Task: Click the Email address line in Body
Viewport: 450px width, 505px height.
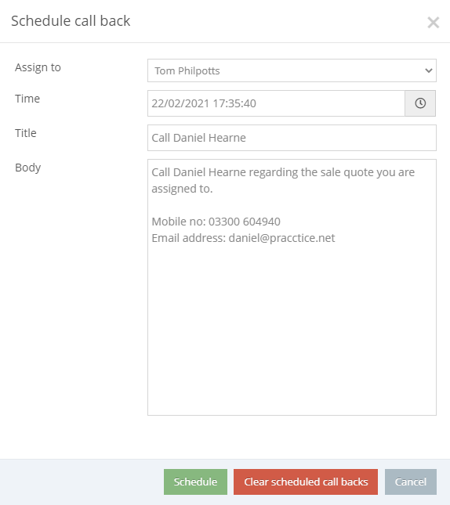Action: coord(243,238)
